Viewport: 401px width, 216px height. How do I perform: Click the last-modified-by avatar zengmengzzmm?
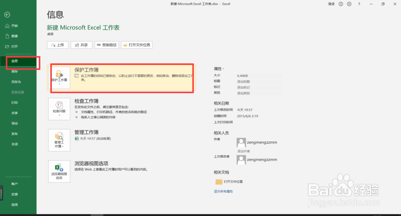[x=241, y=160]
